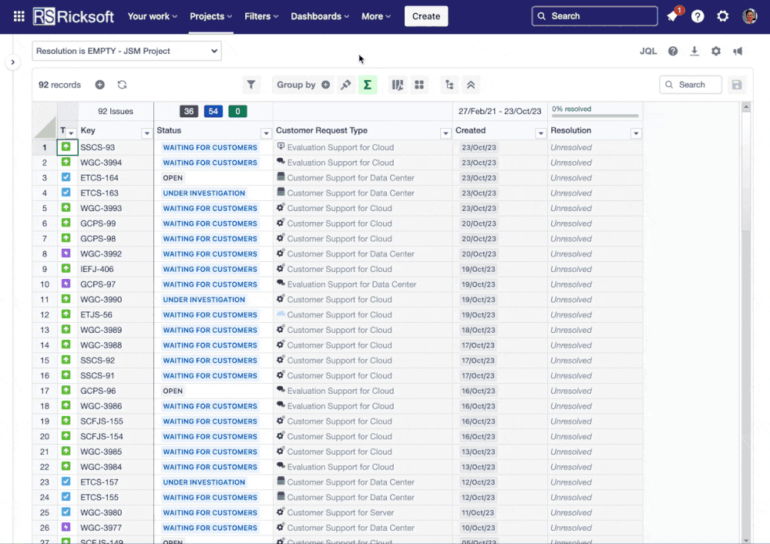Click the pin icon in toolbar
Screen dimensions: 770x544
[346, 85]
